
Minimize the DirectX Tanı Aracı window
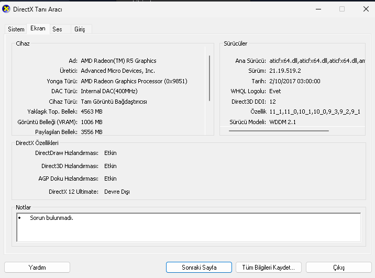point(318,9)
